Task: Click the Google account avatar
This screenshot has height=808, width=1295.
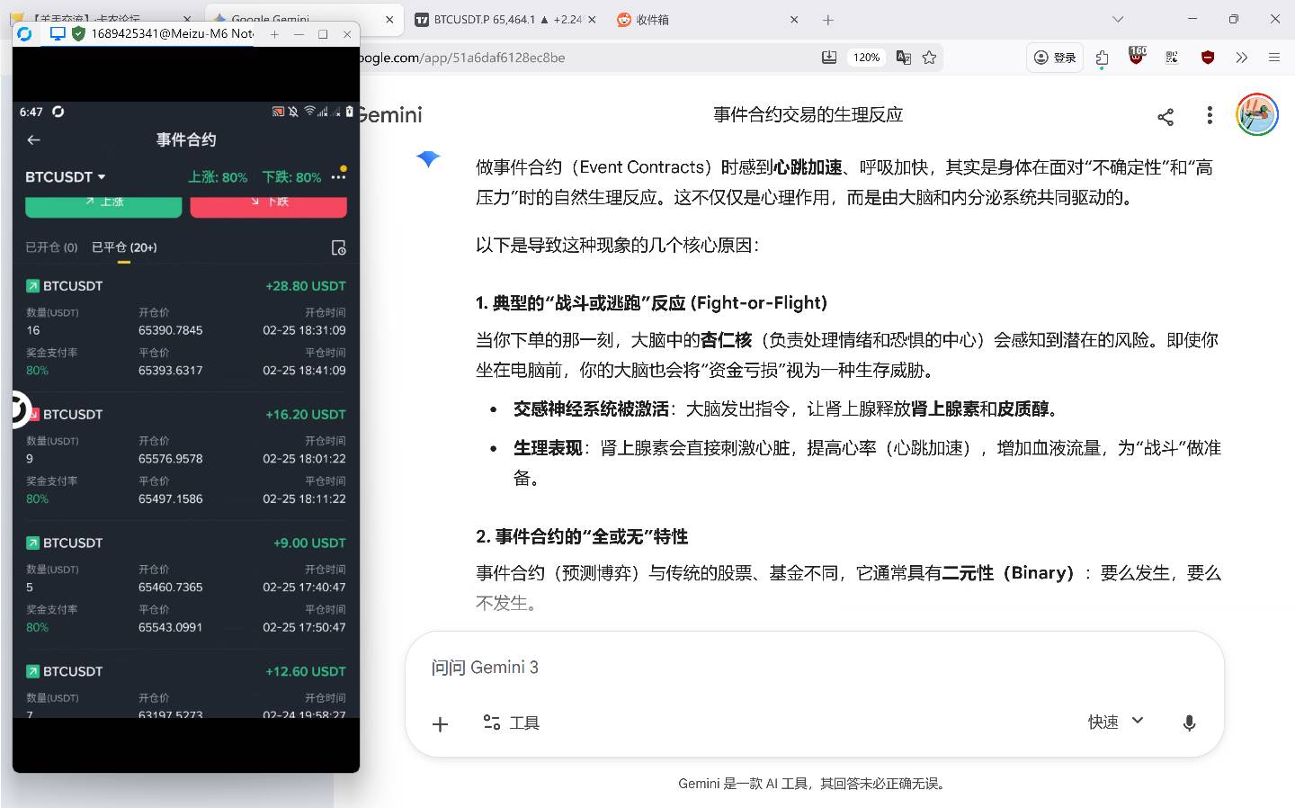Action: click(1256, 115)
